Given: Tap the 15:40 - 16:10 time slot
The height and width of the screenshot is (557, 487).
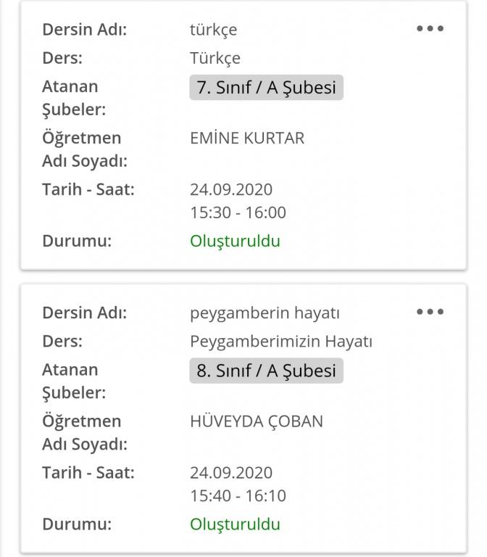Looking at the screenshot, I should [238, 495].
